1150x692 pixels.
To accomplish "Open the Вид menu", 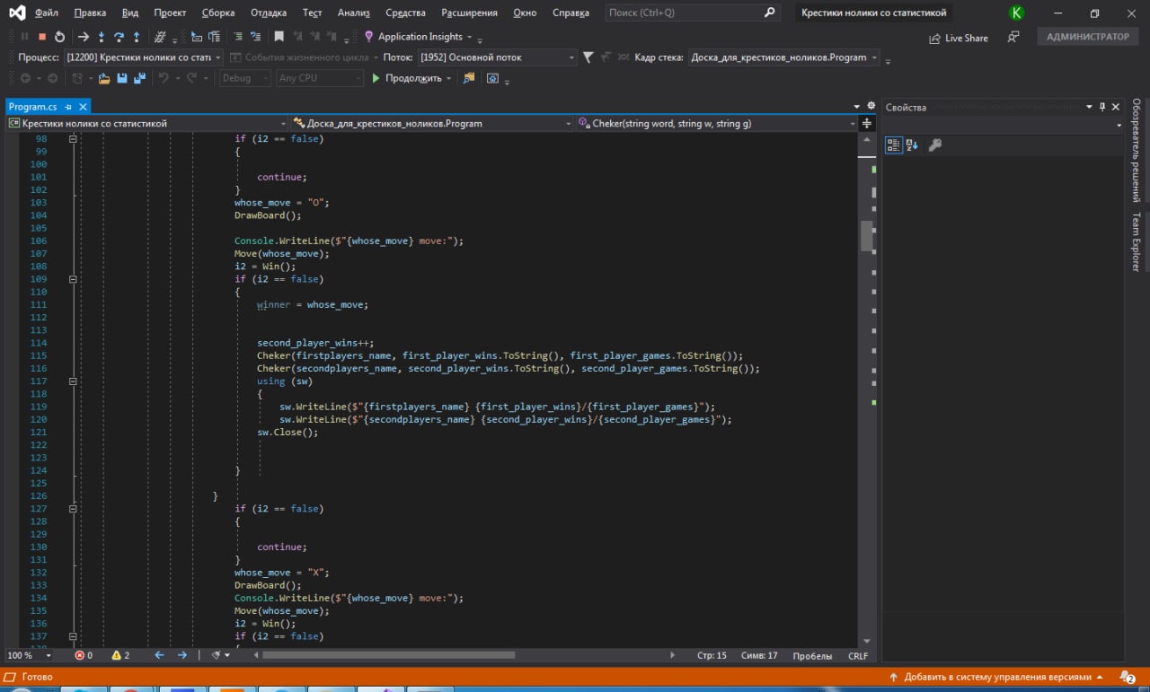I will point(130,13).
